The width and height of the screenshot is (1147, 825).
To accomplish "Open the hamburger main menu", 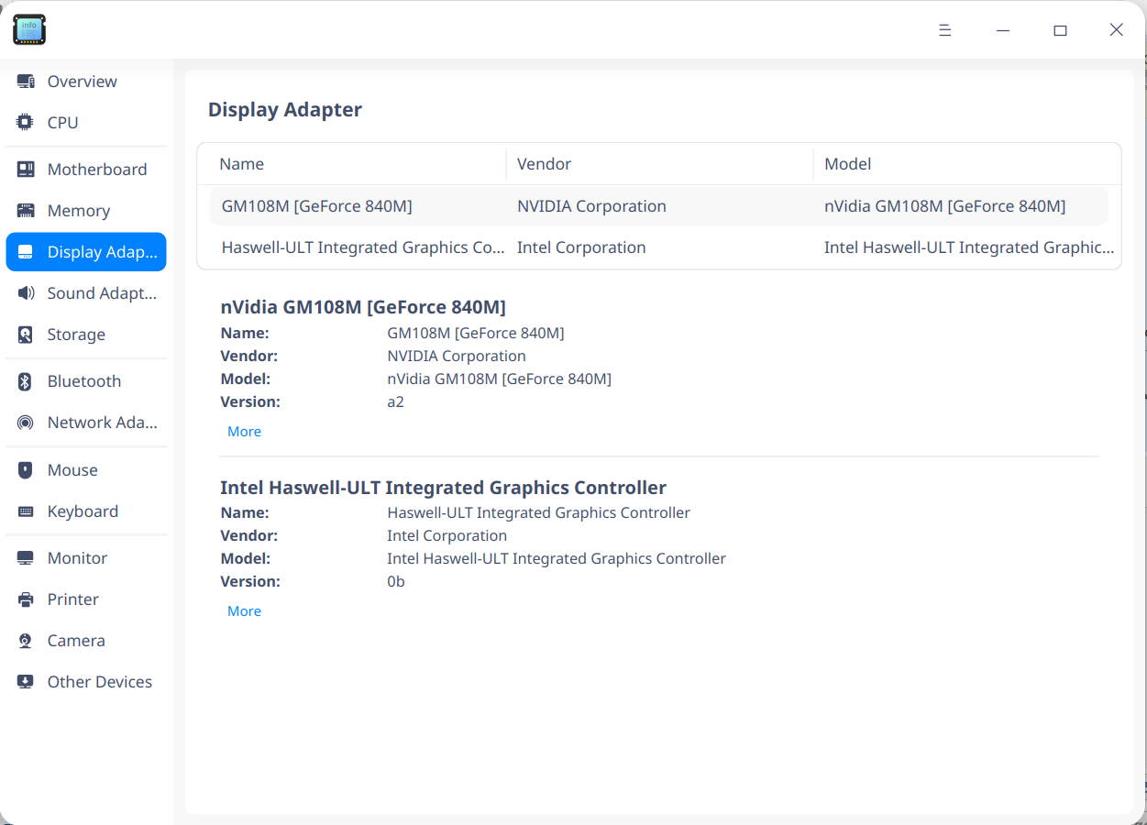I will point(945,30).
